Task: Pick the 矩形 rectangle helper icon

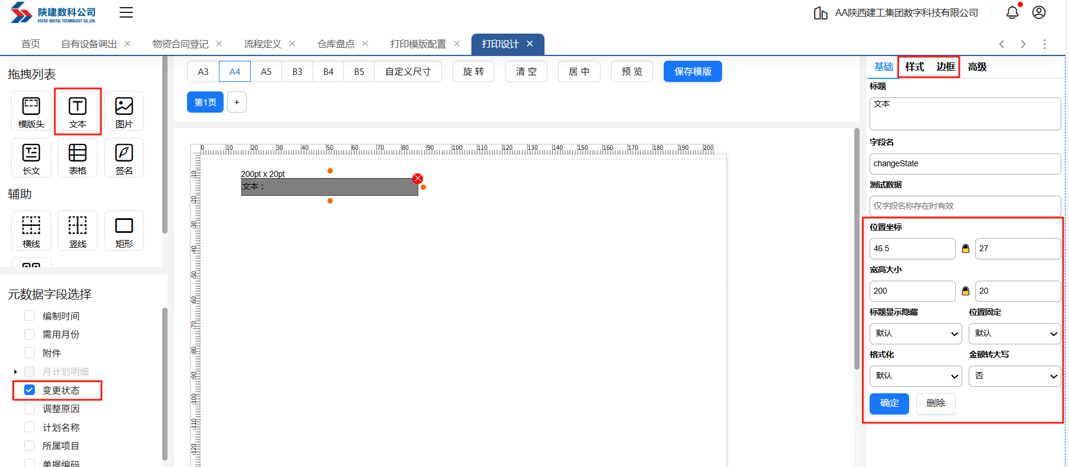Action: click(x=124, y=231)
